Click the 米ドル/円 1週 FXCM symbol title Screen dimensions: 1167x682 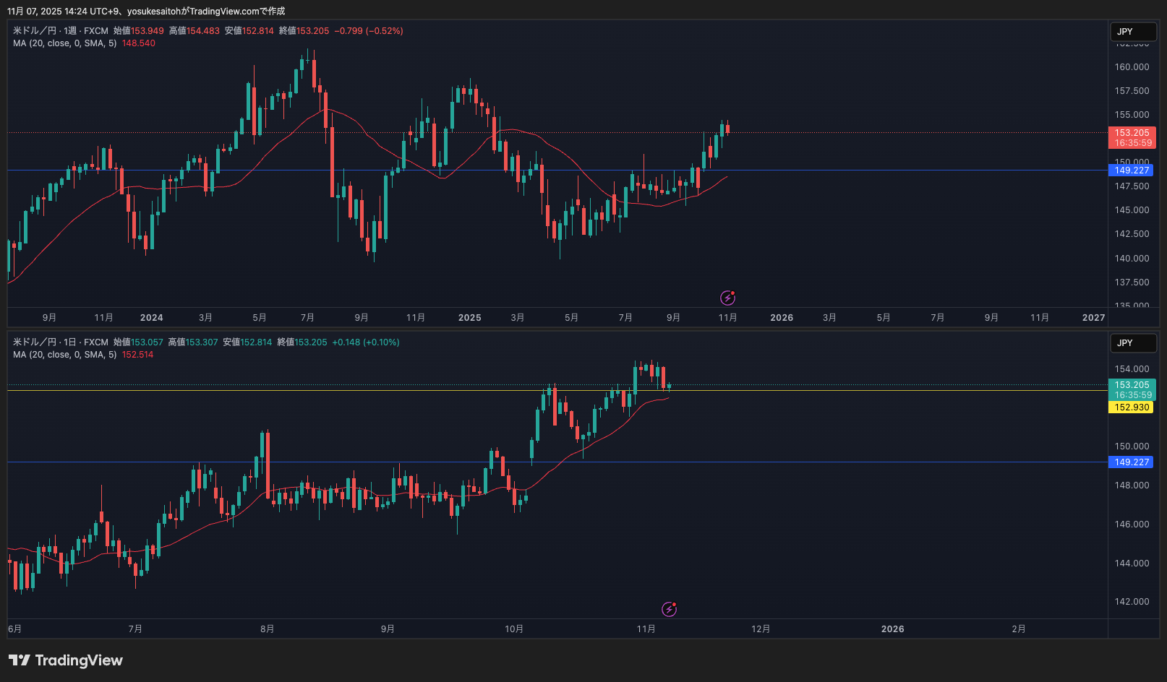(x=61, y=31)
